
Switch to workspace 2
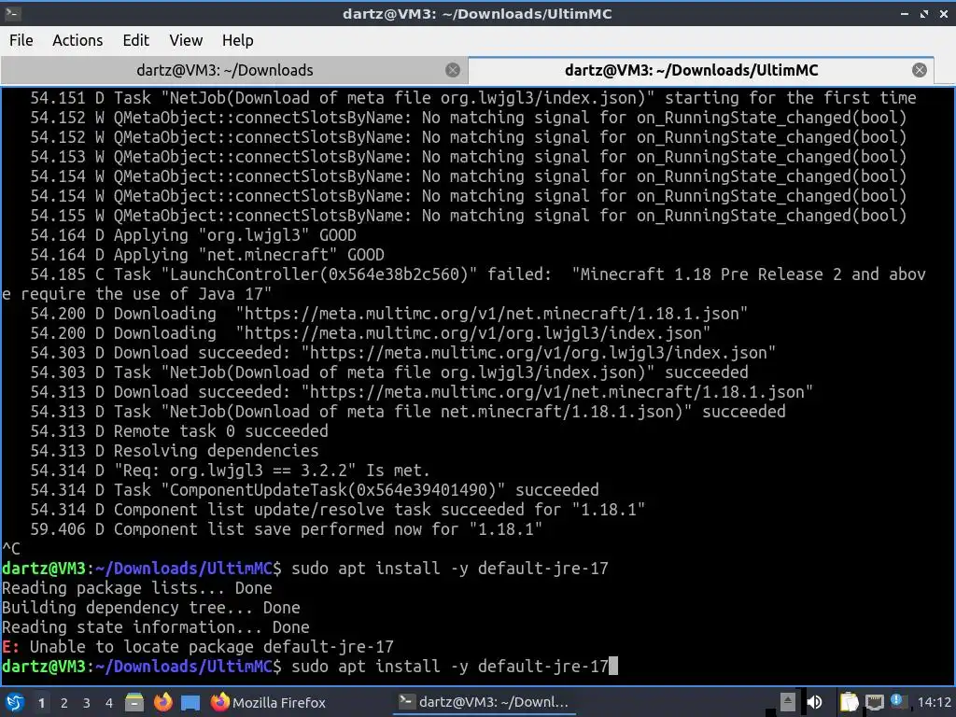pos(64,703)
